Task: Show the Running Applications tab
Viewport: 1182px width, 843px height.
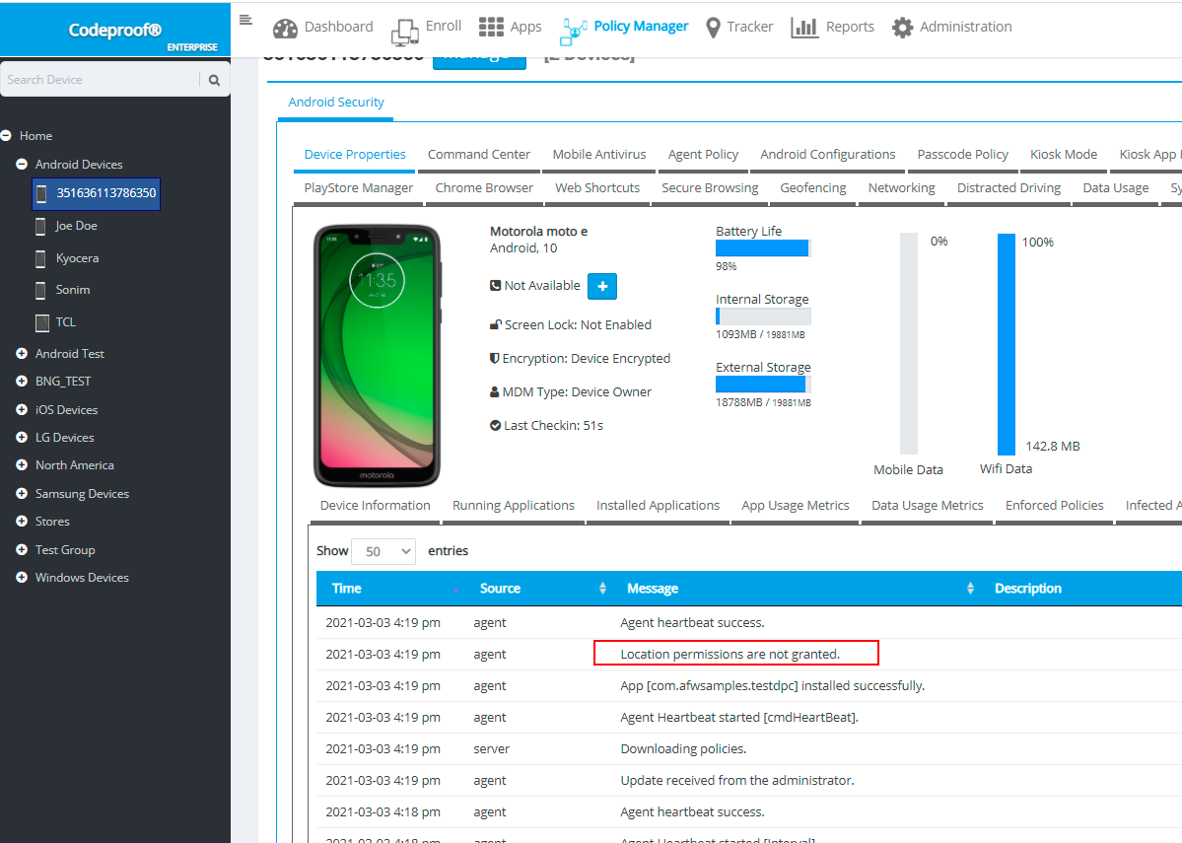Action: tap(514, 506)
